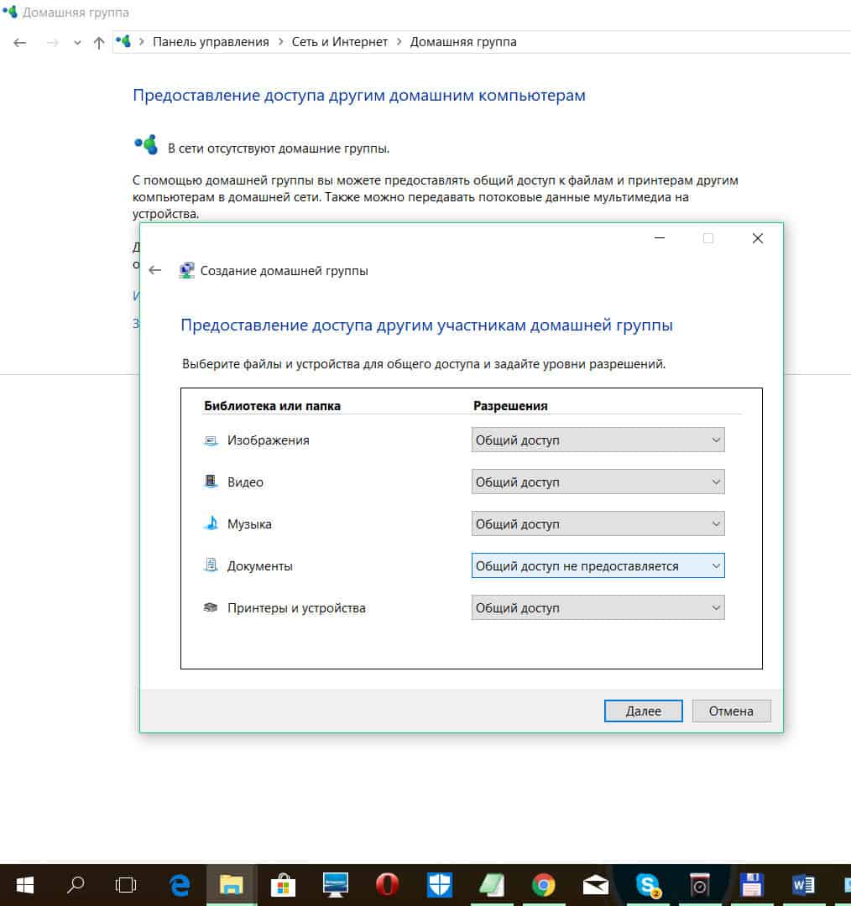The width and height of the screenshot is (851, 906).
Task: Change permissions dropdown for Принтеры и устройства
Action: coord(598,607)
